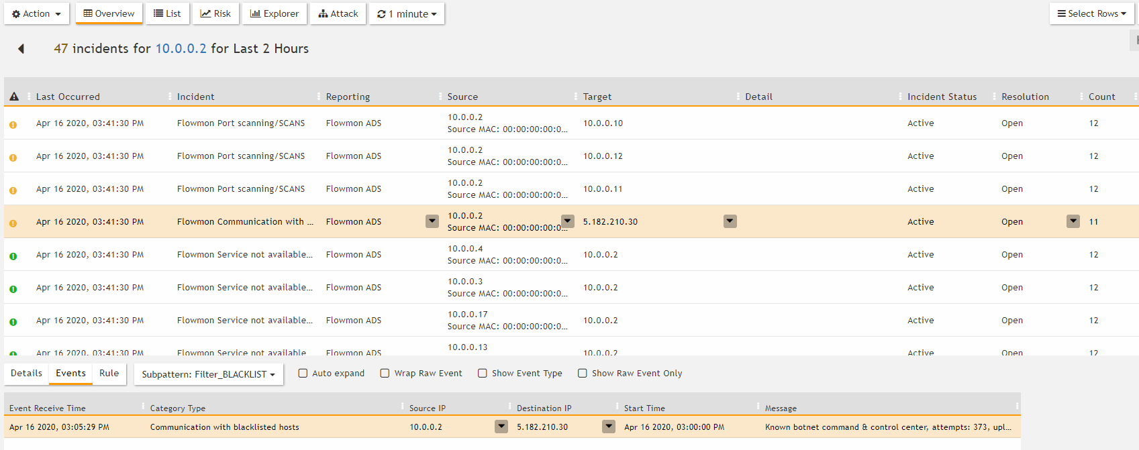Screen dimensions: 1139x450
Task: Click green severity icon for 10.0.0.4 incident
Action: 13,256
